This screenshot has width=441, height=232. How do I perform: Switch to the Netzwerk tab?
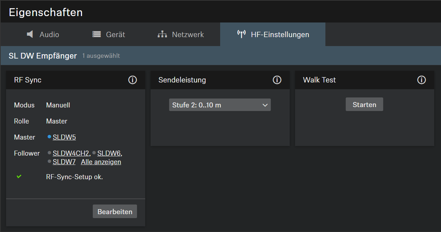point(181,35)
